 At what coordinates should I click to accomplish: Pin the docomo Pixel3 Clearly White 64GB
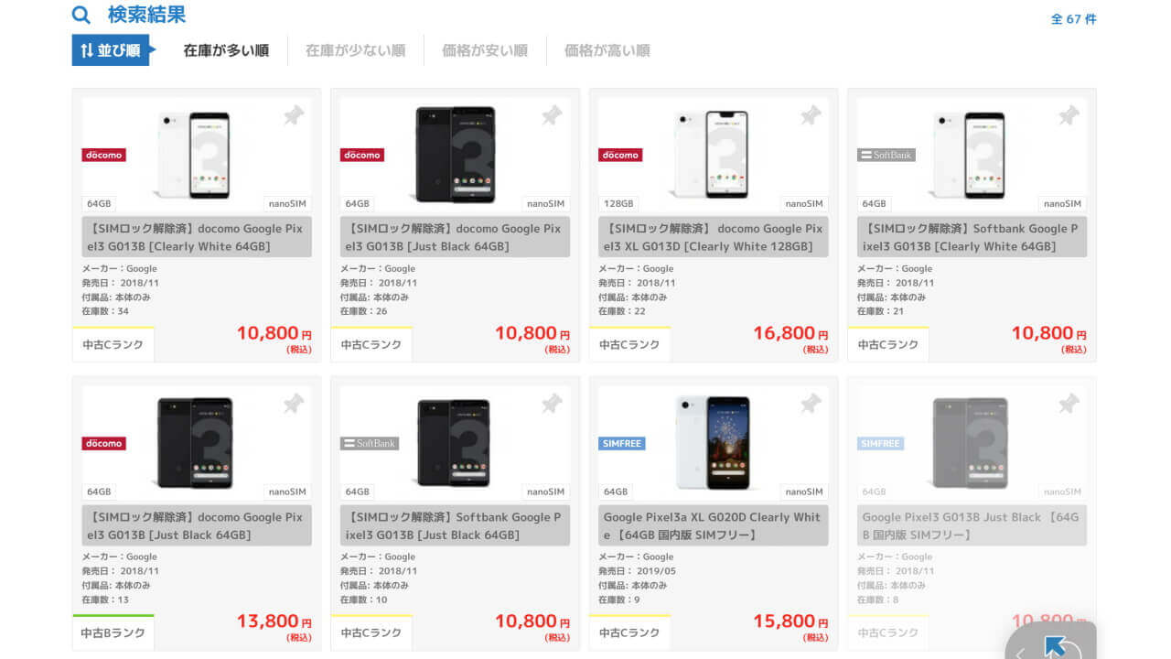pyautogui.click(x=293, y=115)
